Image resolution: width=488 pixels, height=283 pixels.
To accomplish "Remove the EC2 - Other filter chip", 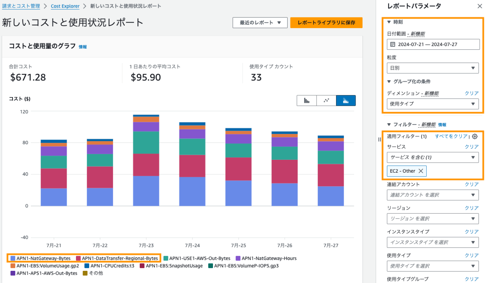I will 421,171.
